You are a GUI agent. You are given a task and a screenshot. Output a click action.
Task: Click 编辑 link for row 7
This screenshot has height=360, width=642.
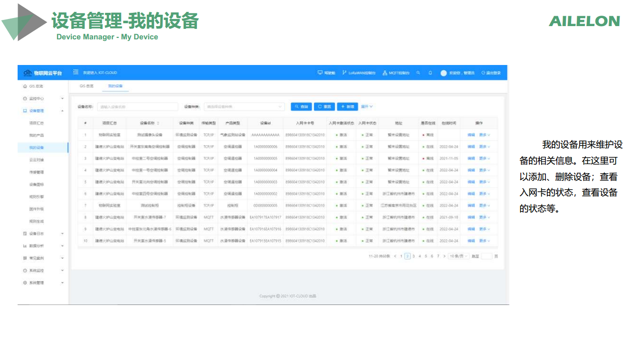pyautogui.click(x=471, y=205)
